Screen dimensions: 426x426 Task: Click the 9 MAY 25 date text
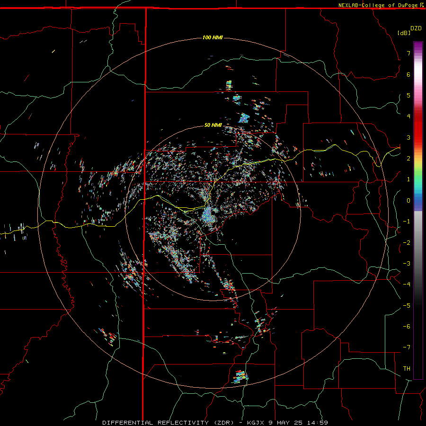pyautogui.click(x=286, y=423)
